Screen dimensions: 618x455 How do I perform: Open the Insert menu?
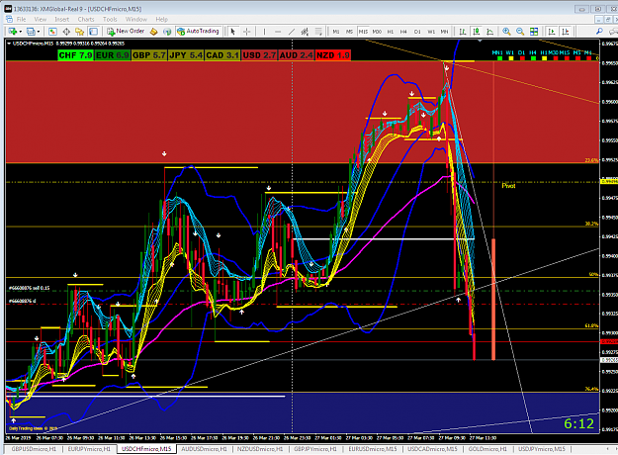(62, 20)
